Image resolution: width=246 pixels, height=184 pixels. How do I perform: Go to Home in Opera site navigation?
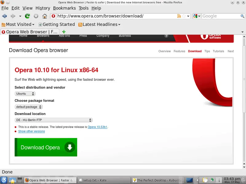pyautogui.click(x=23, y=36)
